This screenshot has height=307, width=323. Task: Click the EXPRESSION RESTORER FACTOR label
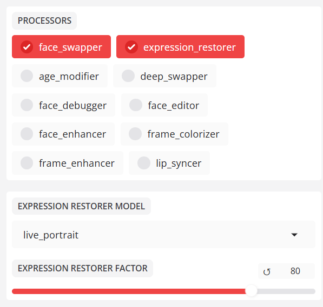click(82, 268)
